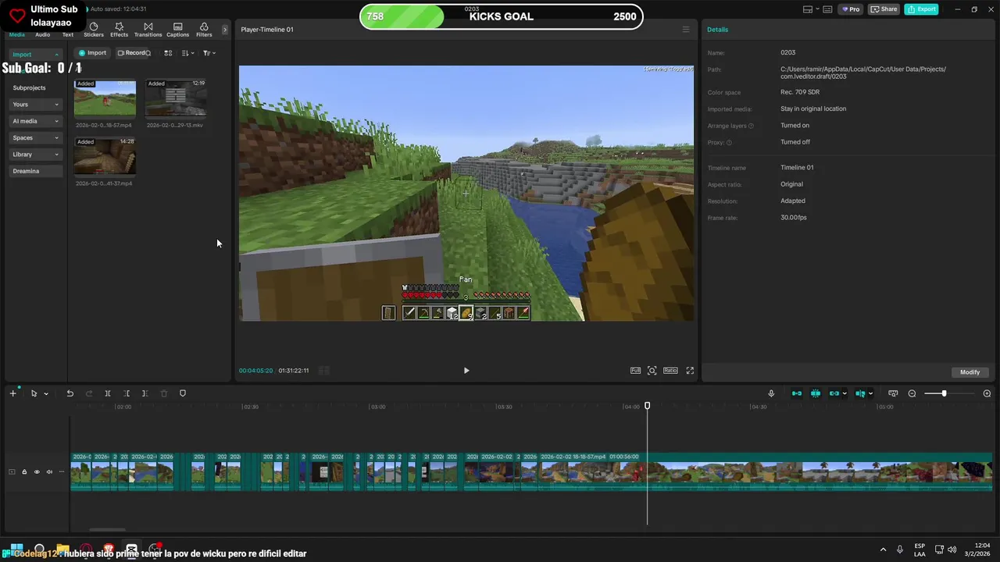Screen dimensions: 1000x562
Task: Click the timeline playhead marker
Action: pyautogui.click(x=647, y=406)
